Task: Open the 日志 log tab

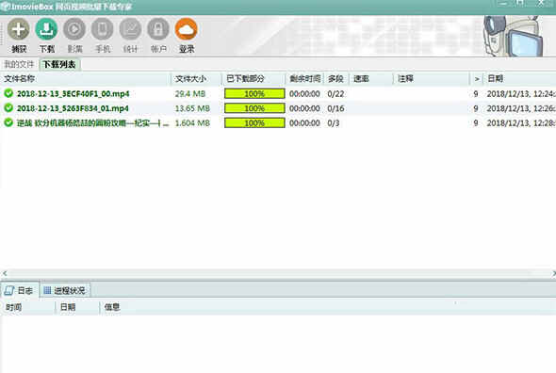Action: coord(19,291)
